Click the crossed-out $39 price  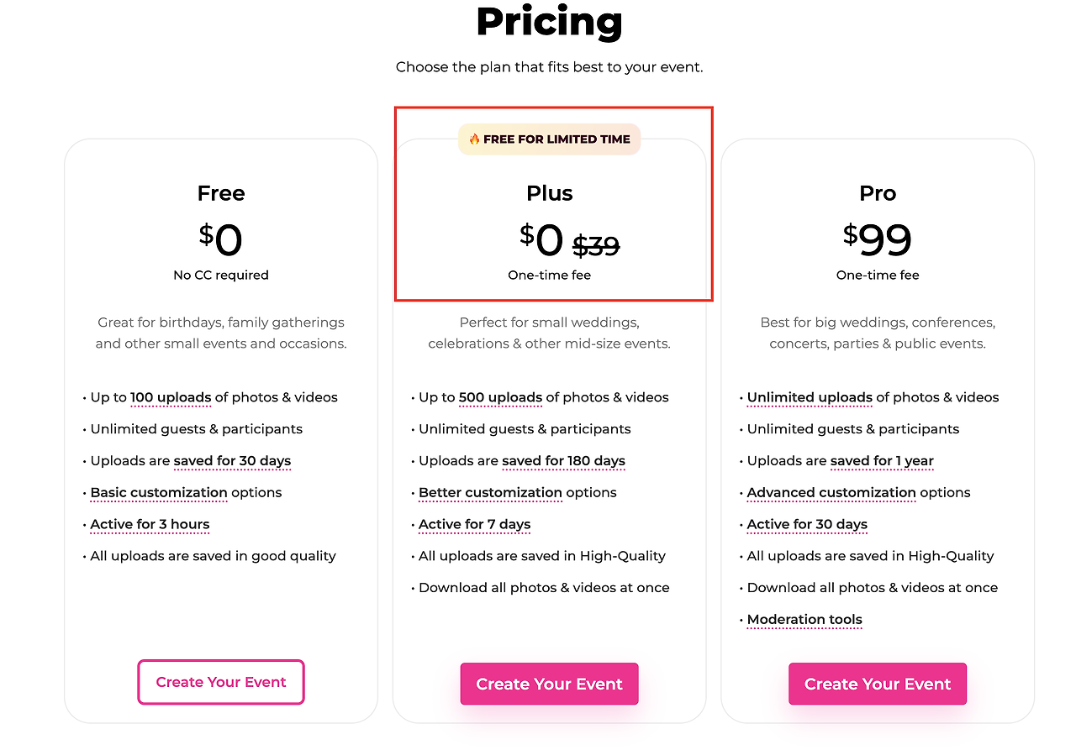(596, 245)
